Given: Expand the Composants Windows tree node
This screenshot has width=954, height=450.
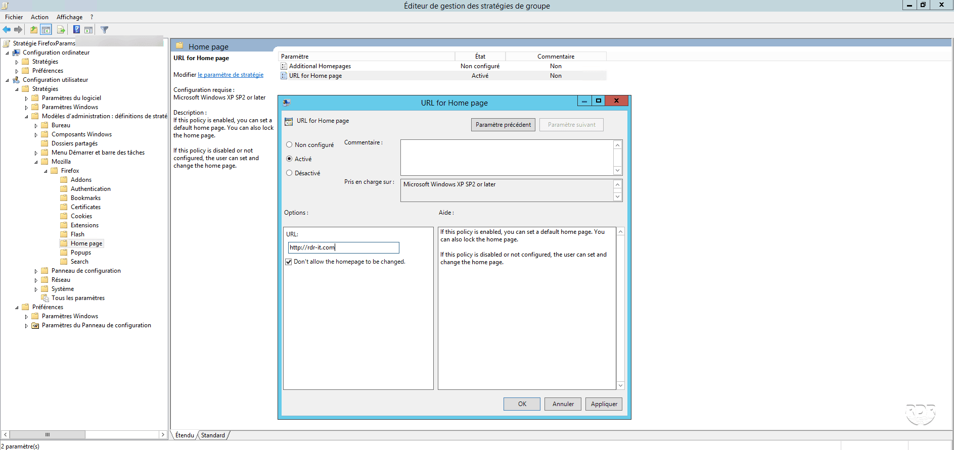Looking at the screenshot, I should 36,135.
